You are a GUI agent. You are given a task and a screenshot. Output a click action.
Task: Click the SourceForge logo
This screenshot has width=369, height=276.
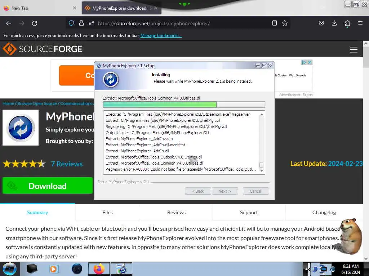[x=43, y=49]
